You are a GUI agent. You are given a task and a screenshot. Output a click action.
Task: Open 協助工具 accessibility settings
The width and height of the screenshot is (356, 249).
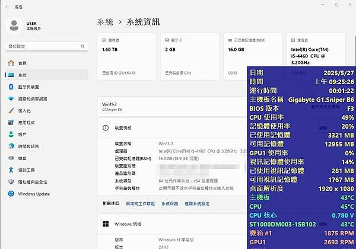tap(46, 170)
